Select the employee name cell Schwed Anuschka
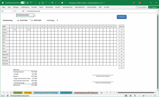The width and height of the screenshot is (159, 97). click(25, 15)
